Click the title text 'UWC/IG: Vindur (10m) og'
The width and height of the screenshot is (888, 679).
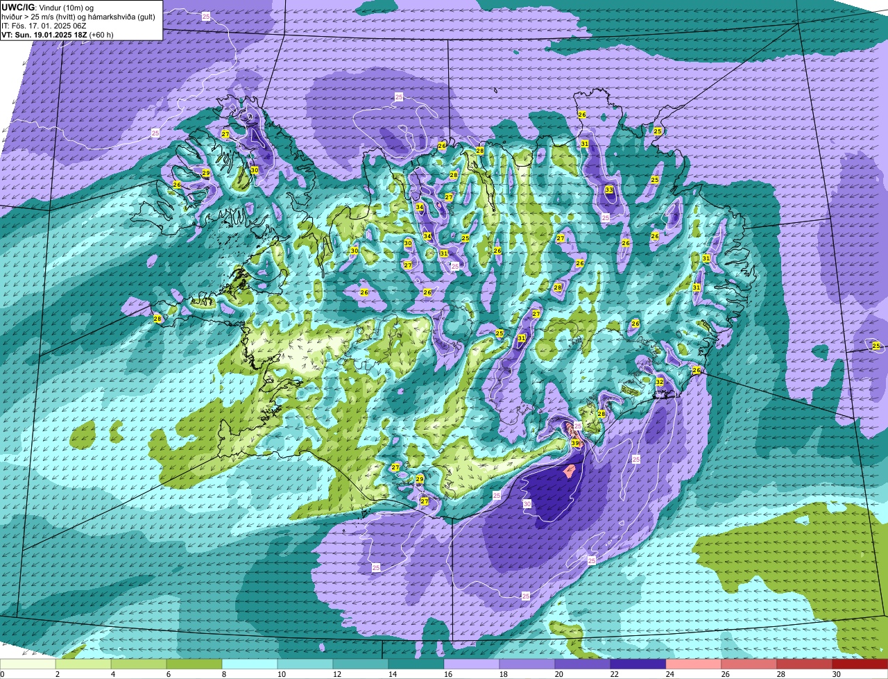pos(48,7)
